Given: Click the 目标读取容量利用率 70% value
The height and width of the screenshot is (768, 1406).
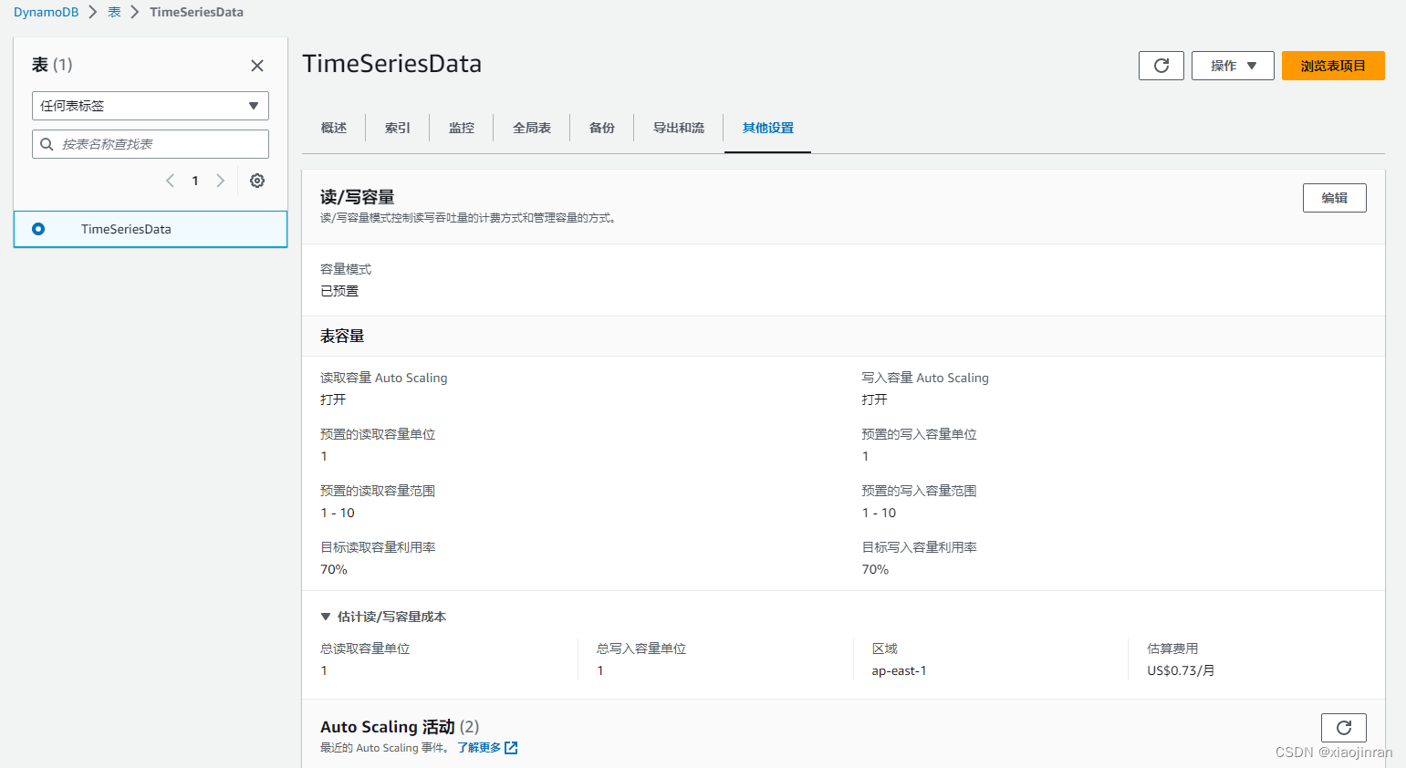Looking at the screenshot, I should coord(334,569).
